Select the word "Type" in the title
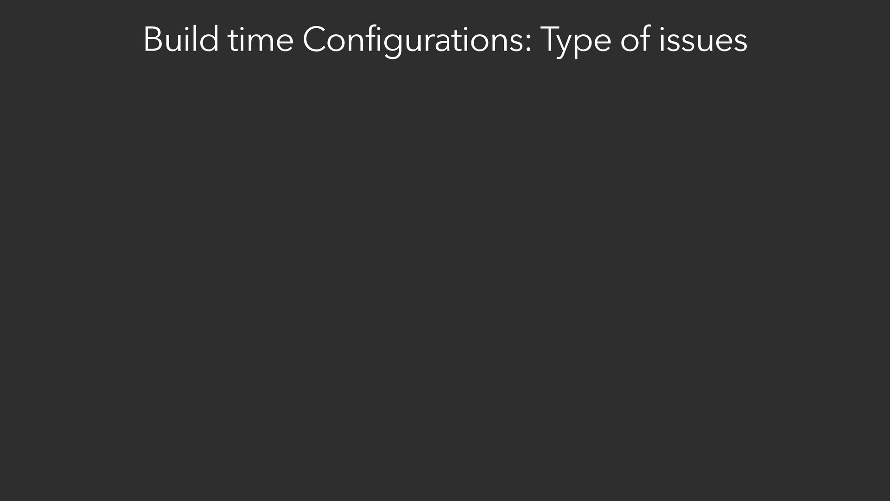The width and height of the screenshot is (890, 501). tap(575, 40)
